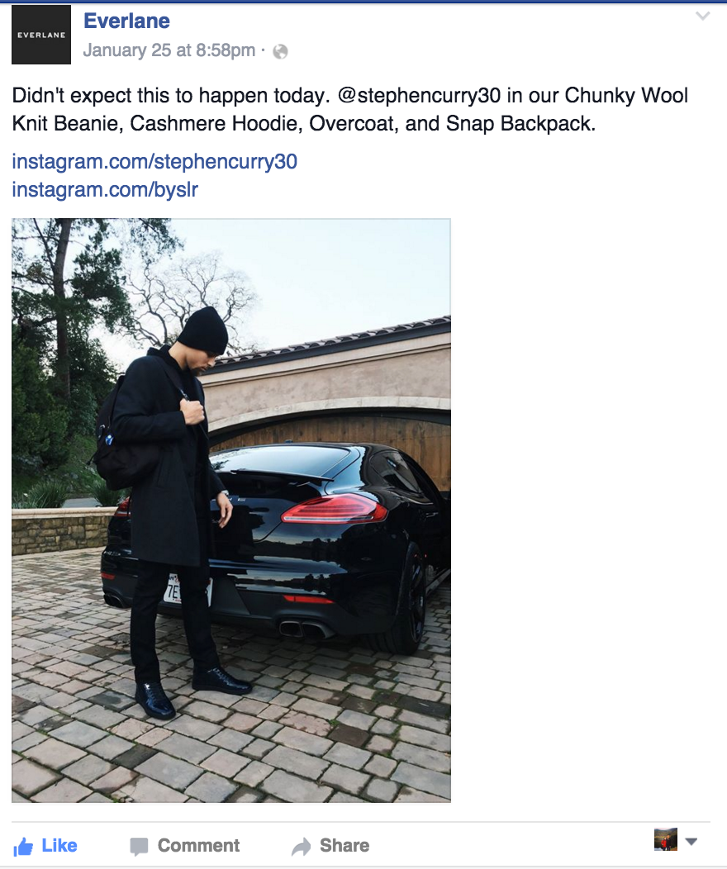
Task: Click the Comment text label
Action: point(198,845)
